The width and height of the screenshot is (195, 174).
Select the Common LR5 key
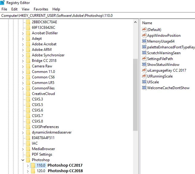coord(43,83)
